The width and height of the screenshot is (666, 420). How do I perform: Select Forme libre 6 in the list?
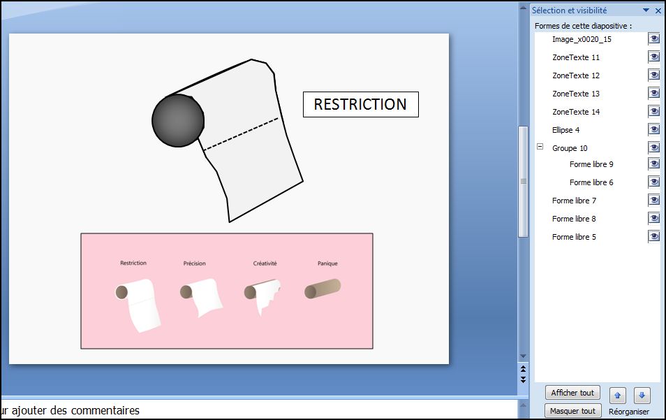[x=591, y=182]
